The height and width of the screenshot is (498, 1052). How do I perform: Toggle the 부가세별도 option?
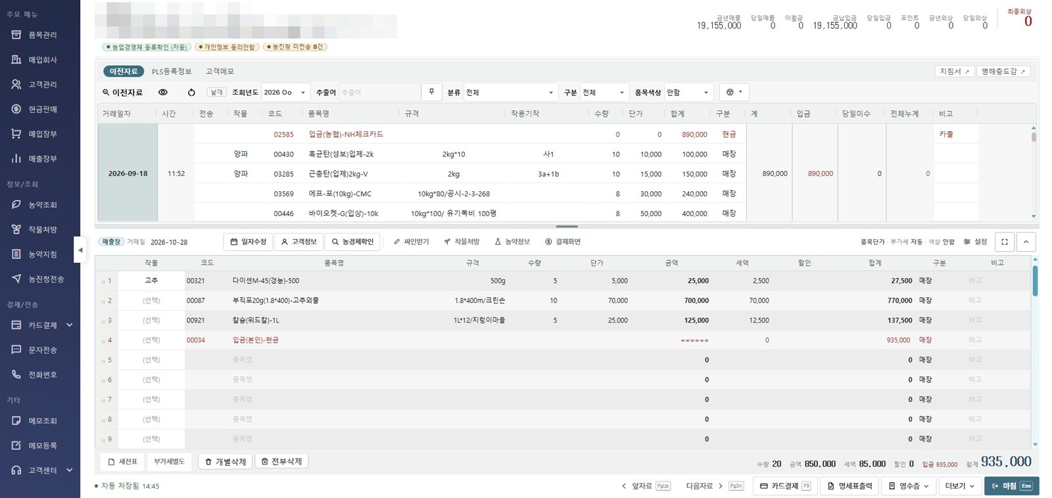(169, 462)
